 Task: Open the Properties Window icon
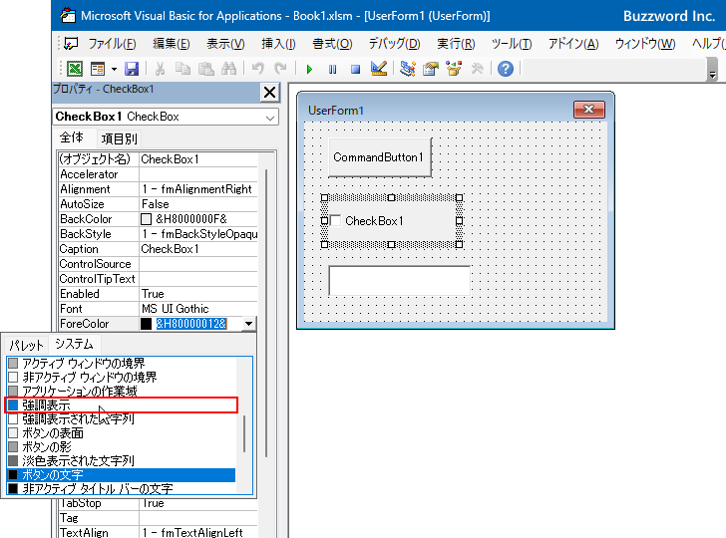(x=431, y=69)
